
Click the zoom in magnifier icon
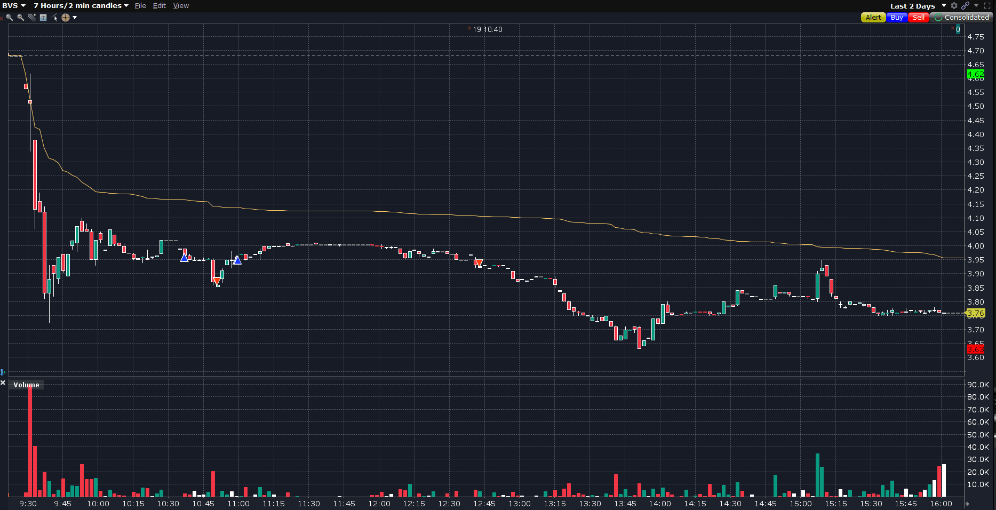10,18
